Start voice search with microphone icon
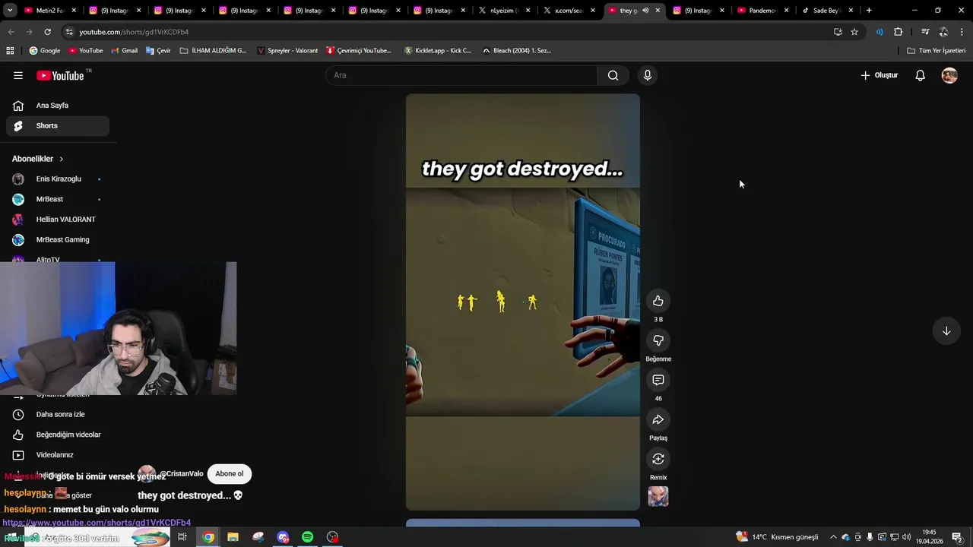 coord(648,75)
